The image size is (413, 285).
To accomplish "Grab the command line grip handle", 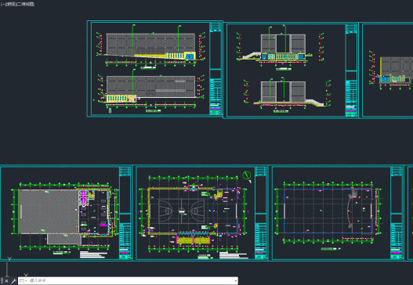I will (x=2, y=281).
